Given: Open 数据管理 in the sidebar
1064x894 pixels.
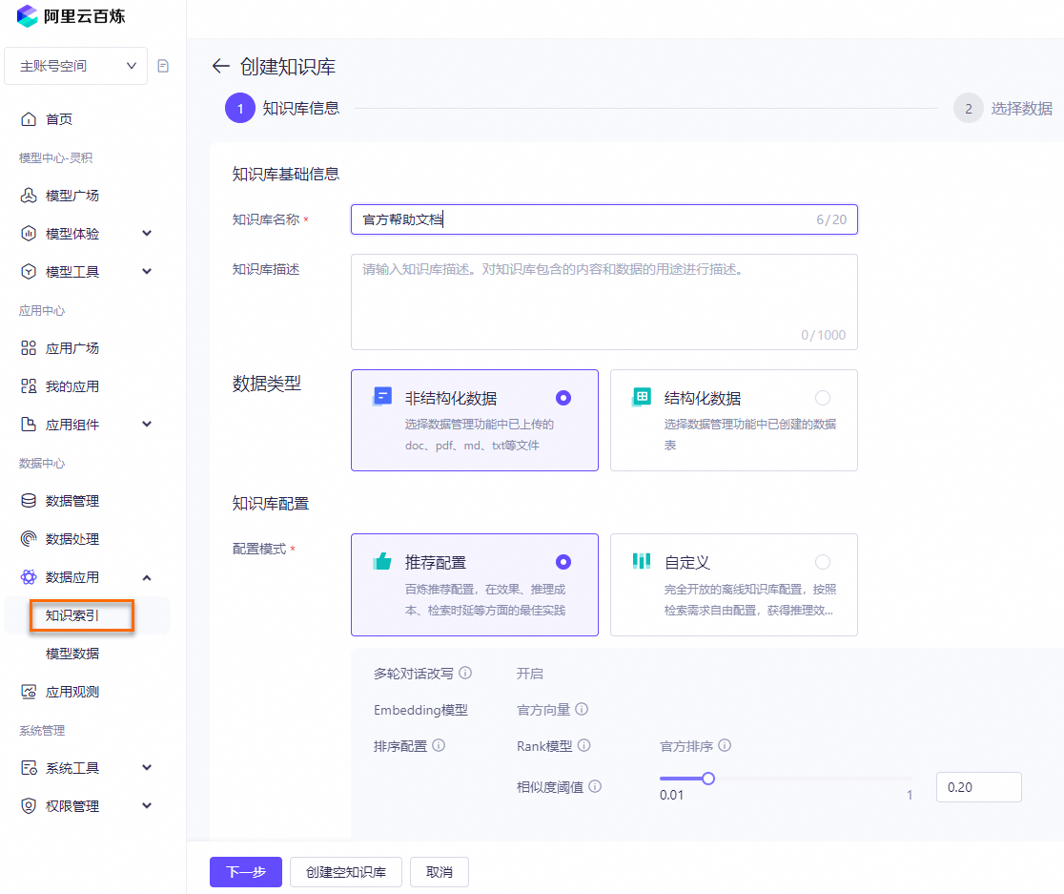Looking at the screenshot, I should [x=72, y=501].
